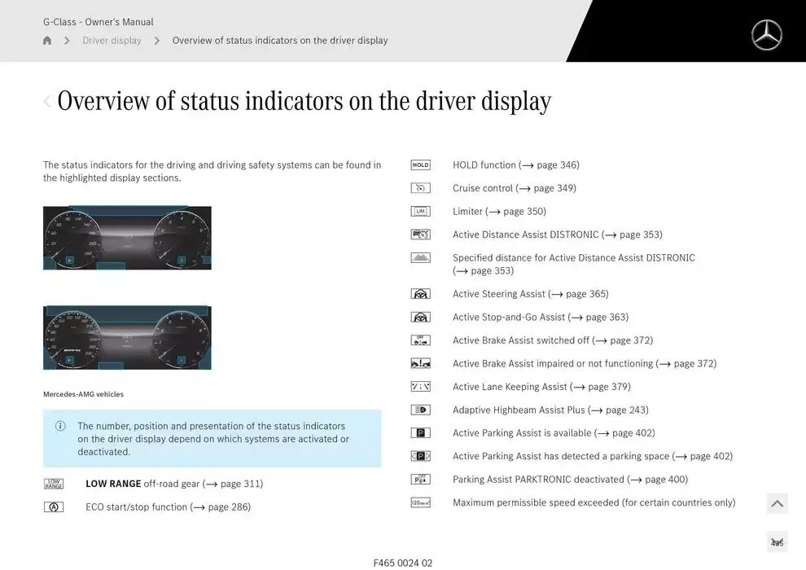Screen dimensions: 806x570
Task: Click the current page breadcrumb title text
Action: [280, 41]
